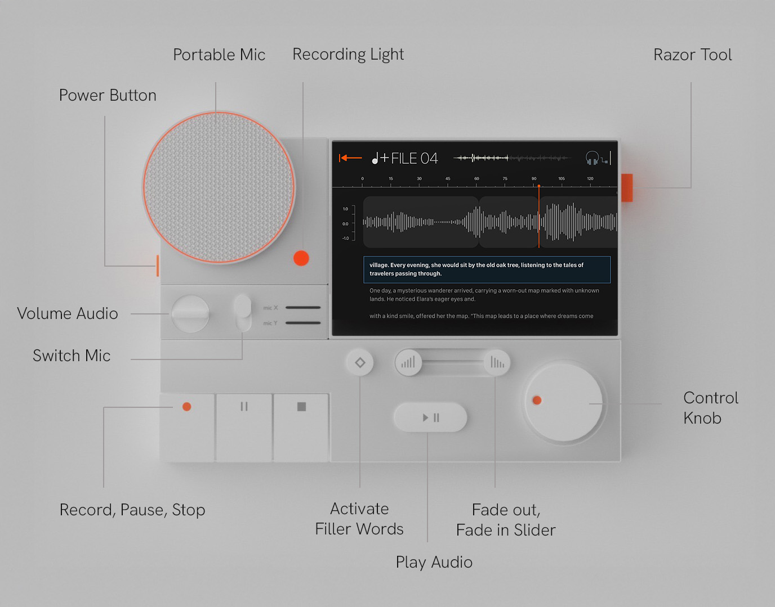The image size is (775, 607).
Task: Select the middle waveform clip before the playhead
Action: click(x=509, y=222)
